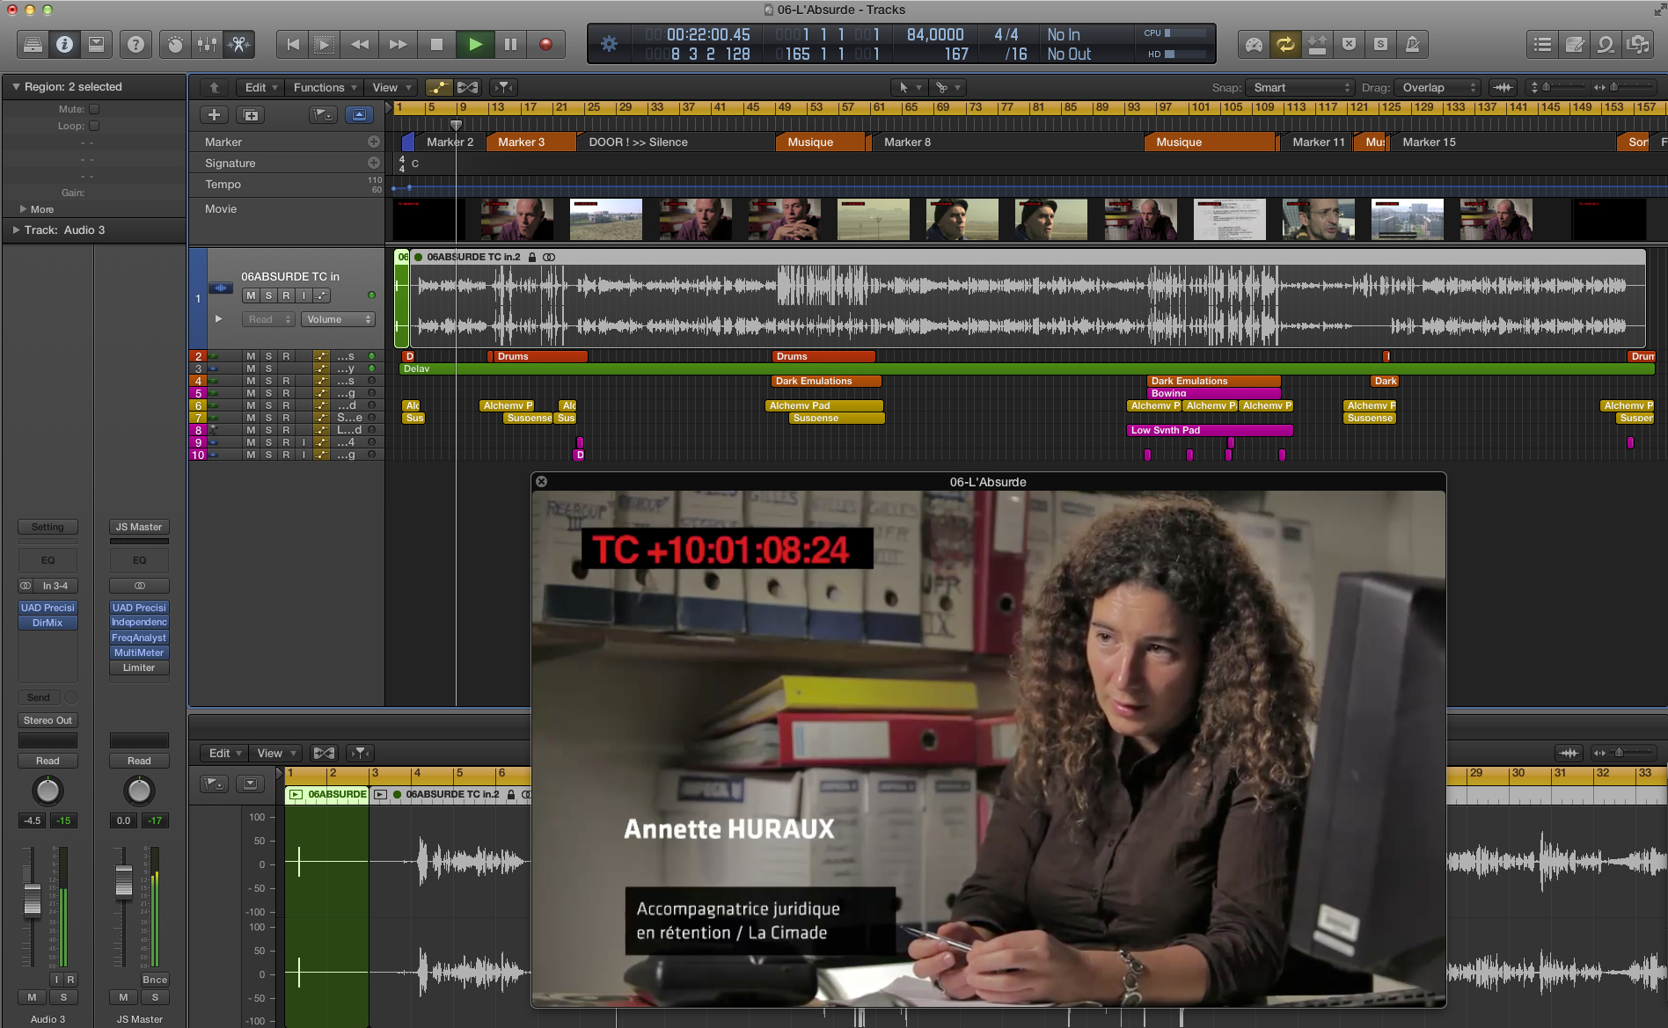Solo track 06ABSURDE TC in
1668x1028 pixels.
(267, 295)
